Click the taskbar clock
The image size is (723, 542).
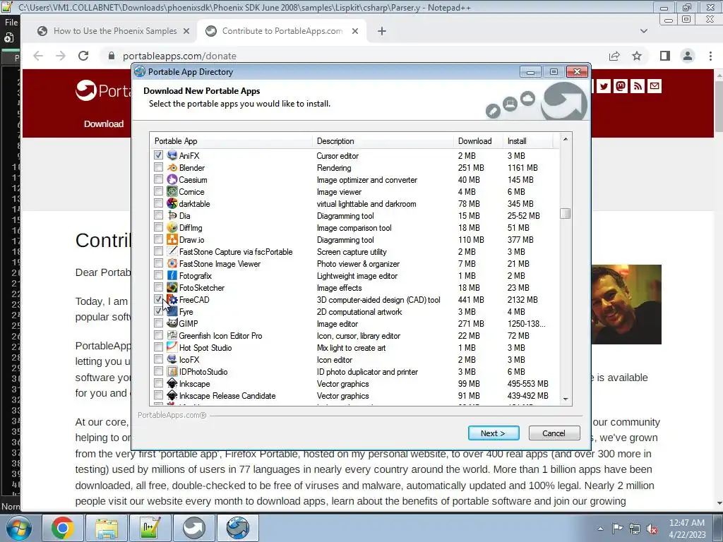(x=686, y=529)
